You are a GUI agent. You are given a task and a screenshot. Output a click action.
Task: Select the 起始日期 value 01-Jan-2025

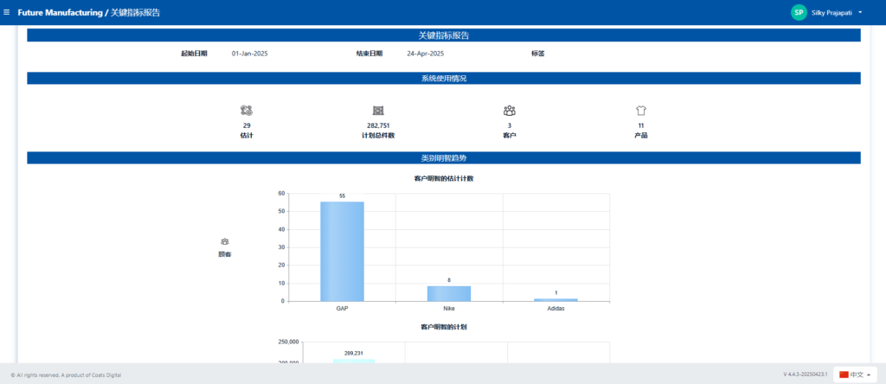[x=249, y=54]
